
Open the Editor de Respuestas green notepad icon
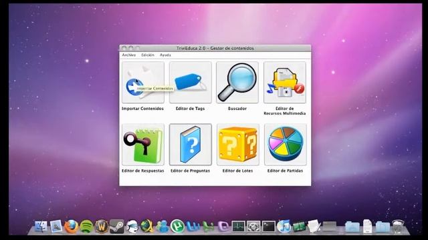(143, 145)
